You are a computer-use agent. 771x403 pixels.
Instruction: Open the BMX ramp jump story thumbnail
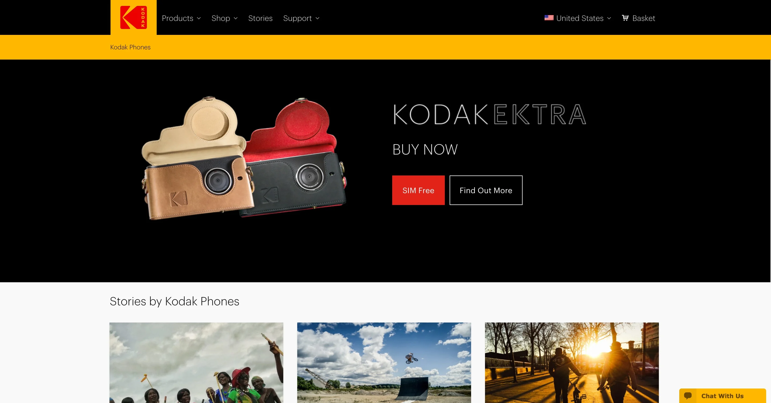coord(384,362)
